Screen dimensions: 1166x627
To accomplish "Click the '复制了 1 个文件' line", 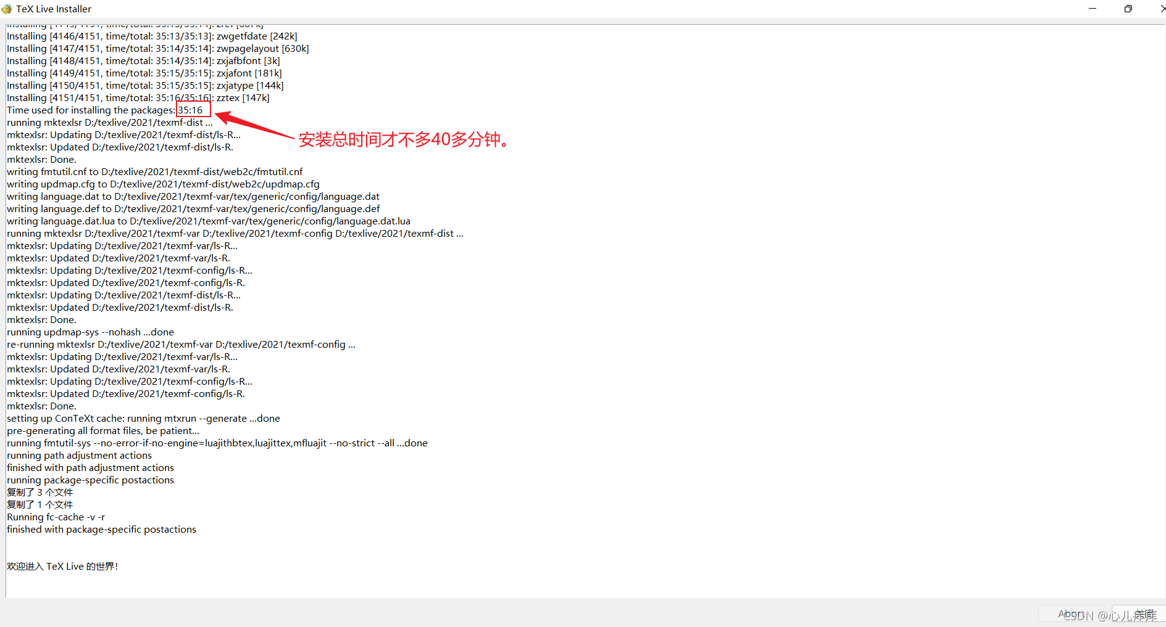I will coord(40,505).
